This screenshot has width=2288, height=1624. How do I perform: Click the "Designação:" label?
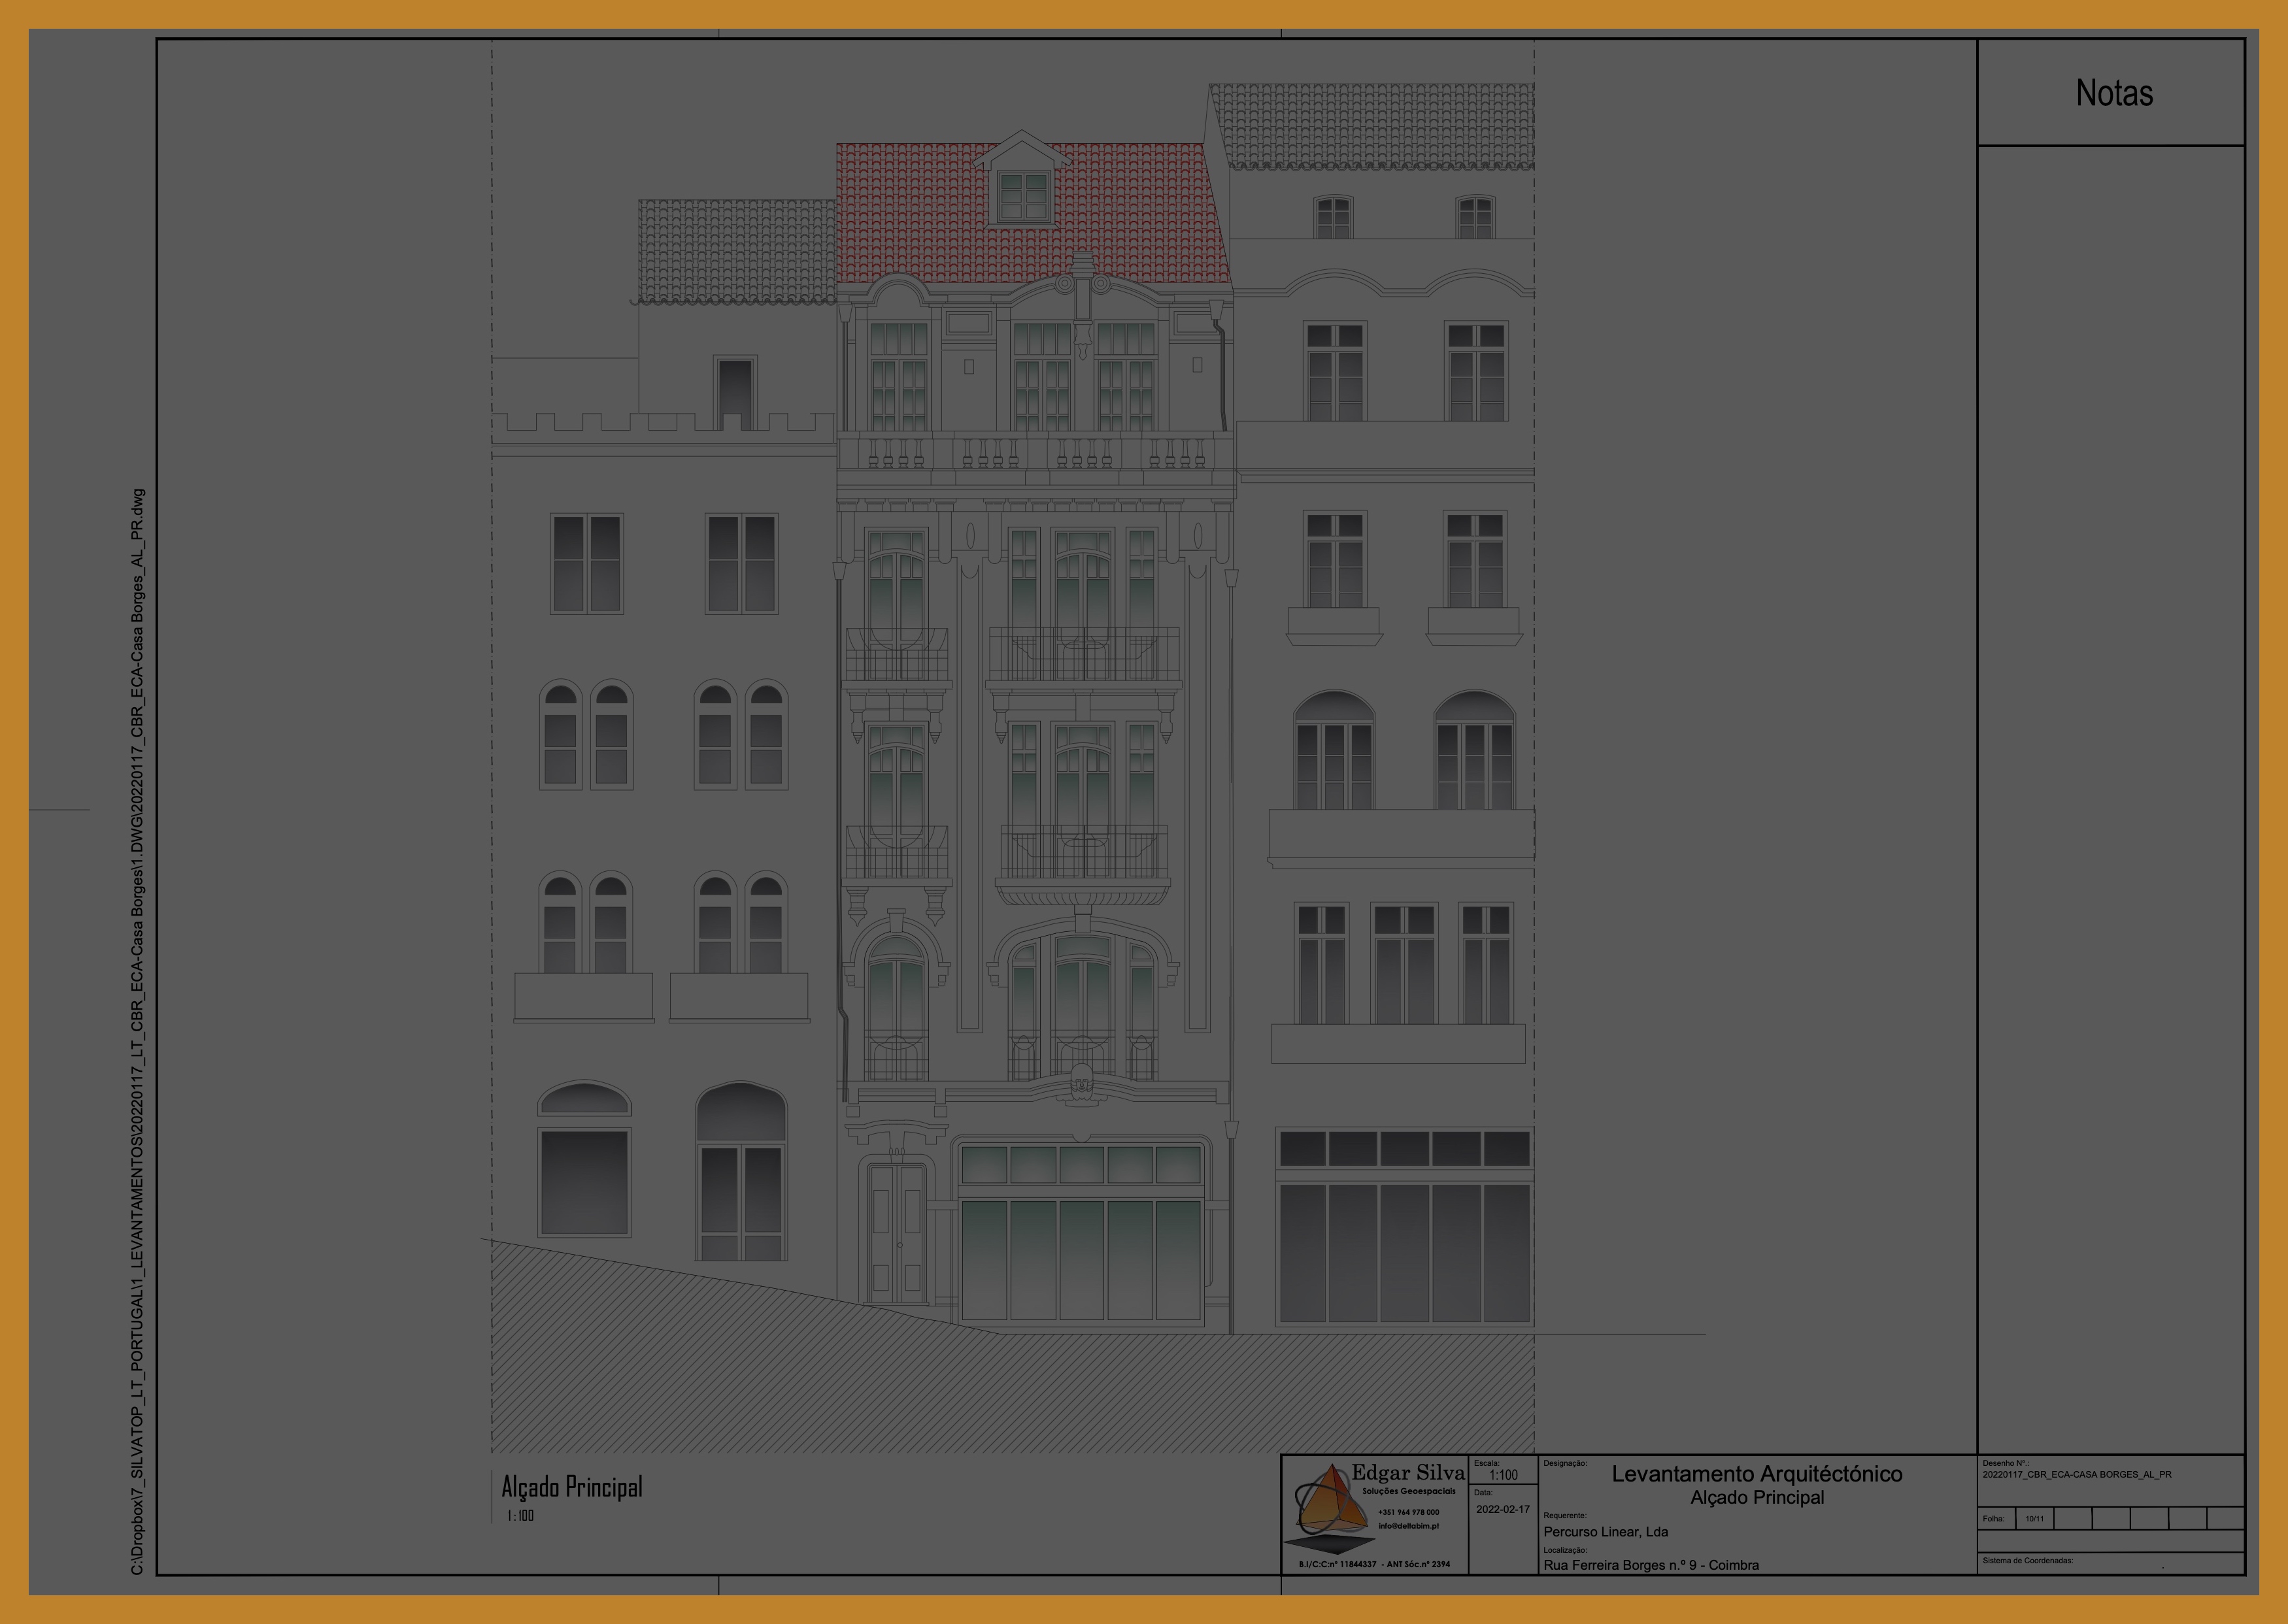tap(1565, 1463)
